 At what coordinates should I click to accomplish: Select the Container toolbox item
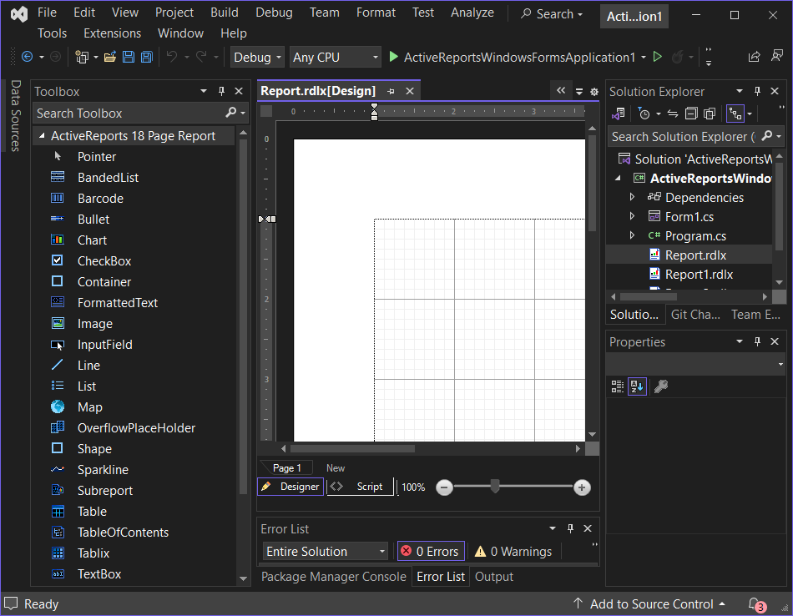click(104, 281)
